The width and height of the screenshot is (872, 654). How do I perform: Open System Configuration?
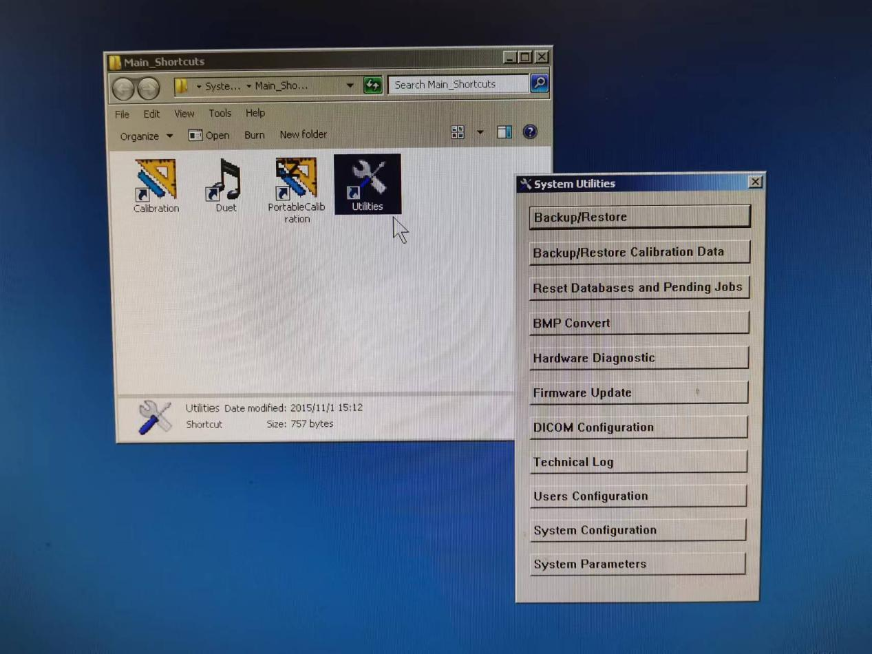pyautogui.click(x=637, y=530)
